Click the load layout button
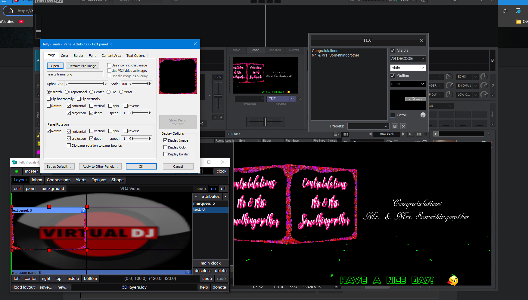Screen dimensions: 528x300 pyautogui.click(x=24, y=287)
